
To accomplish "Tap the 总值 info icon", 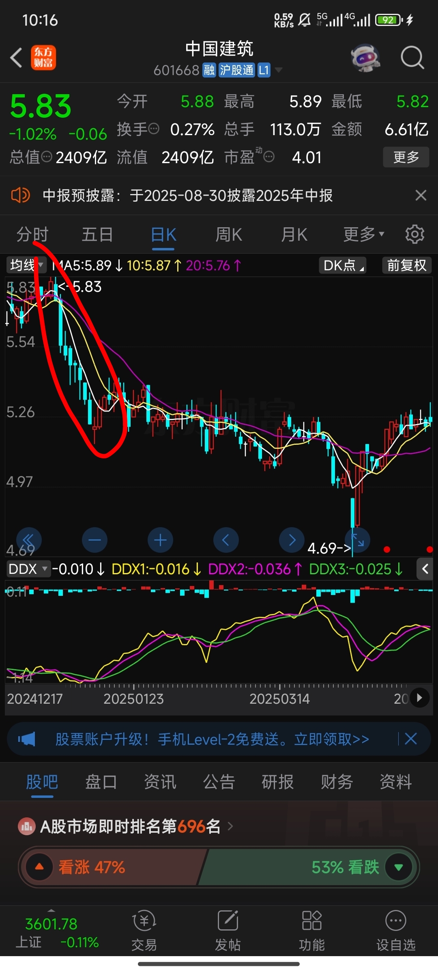I will pyautogui.click(x=47, y=157).
